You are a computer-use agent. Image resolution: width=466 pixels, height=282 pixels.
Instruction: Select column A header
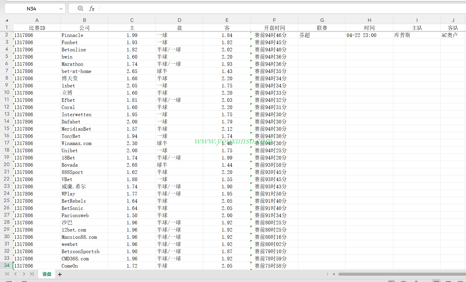click(37, 20)
